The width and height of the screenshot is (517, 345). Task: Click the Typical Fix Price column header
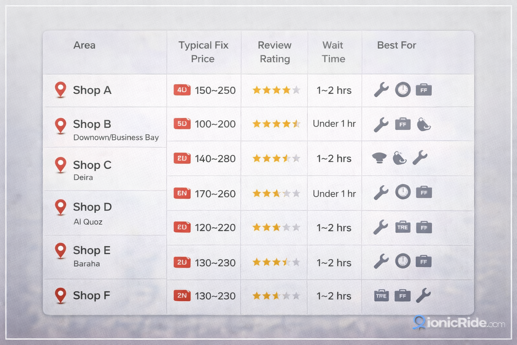coord(203,52)
